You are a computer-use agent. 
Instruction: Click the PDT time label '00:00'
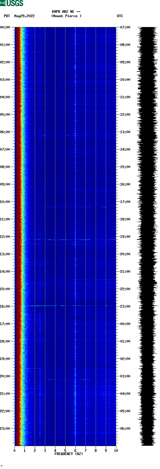point(5,27)
